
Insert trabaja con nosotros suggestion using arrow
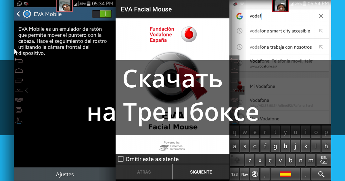click(x=321, y=47)
